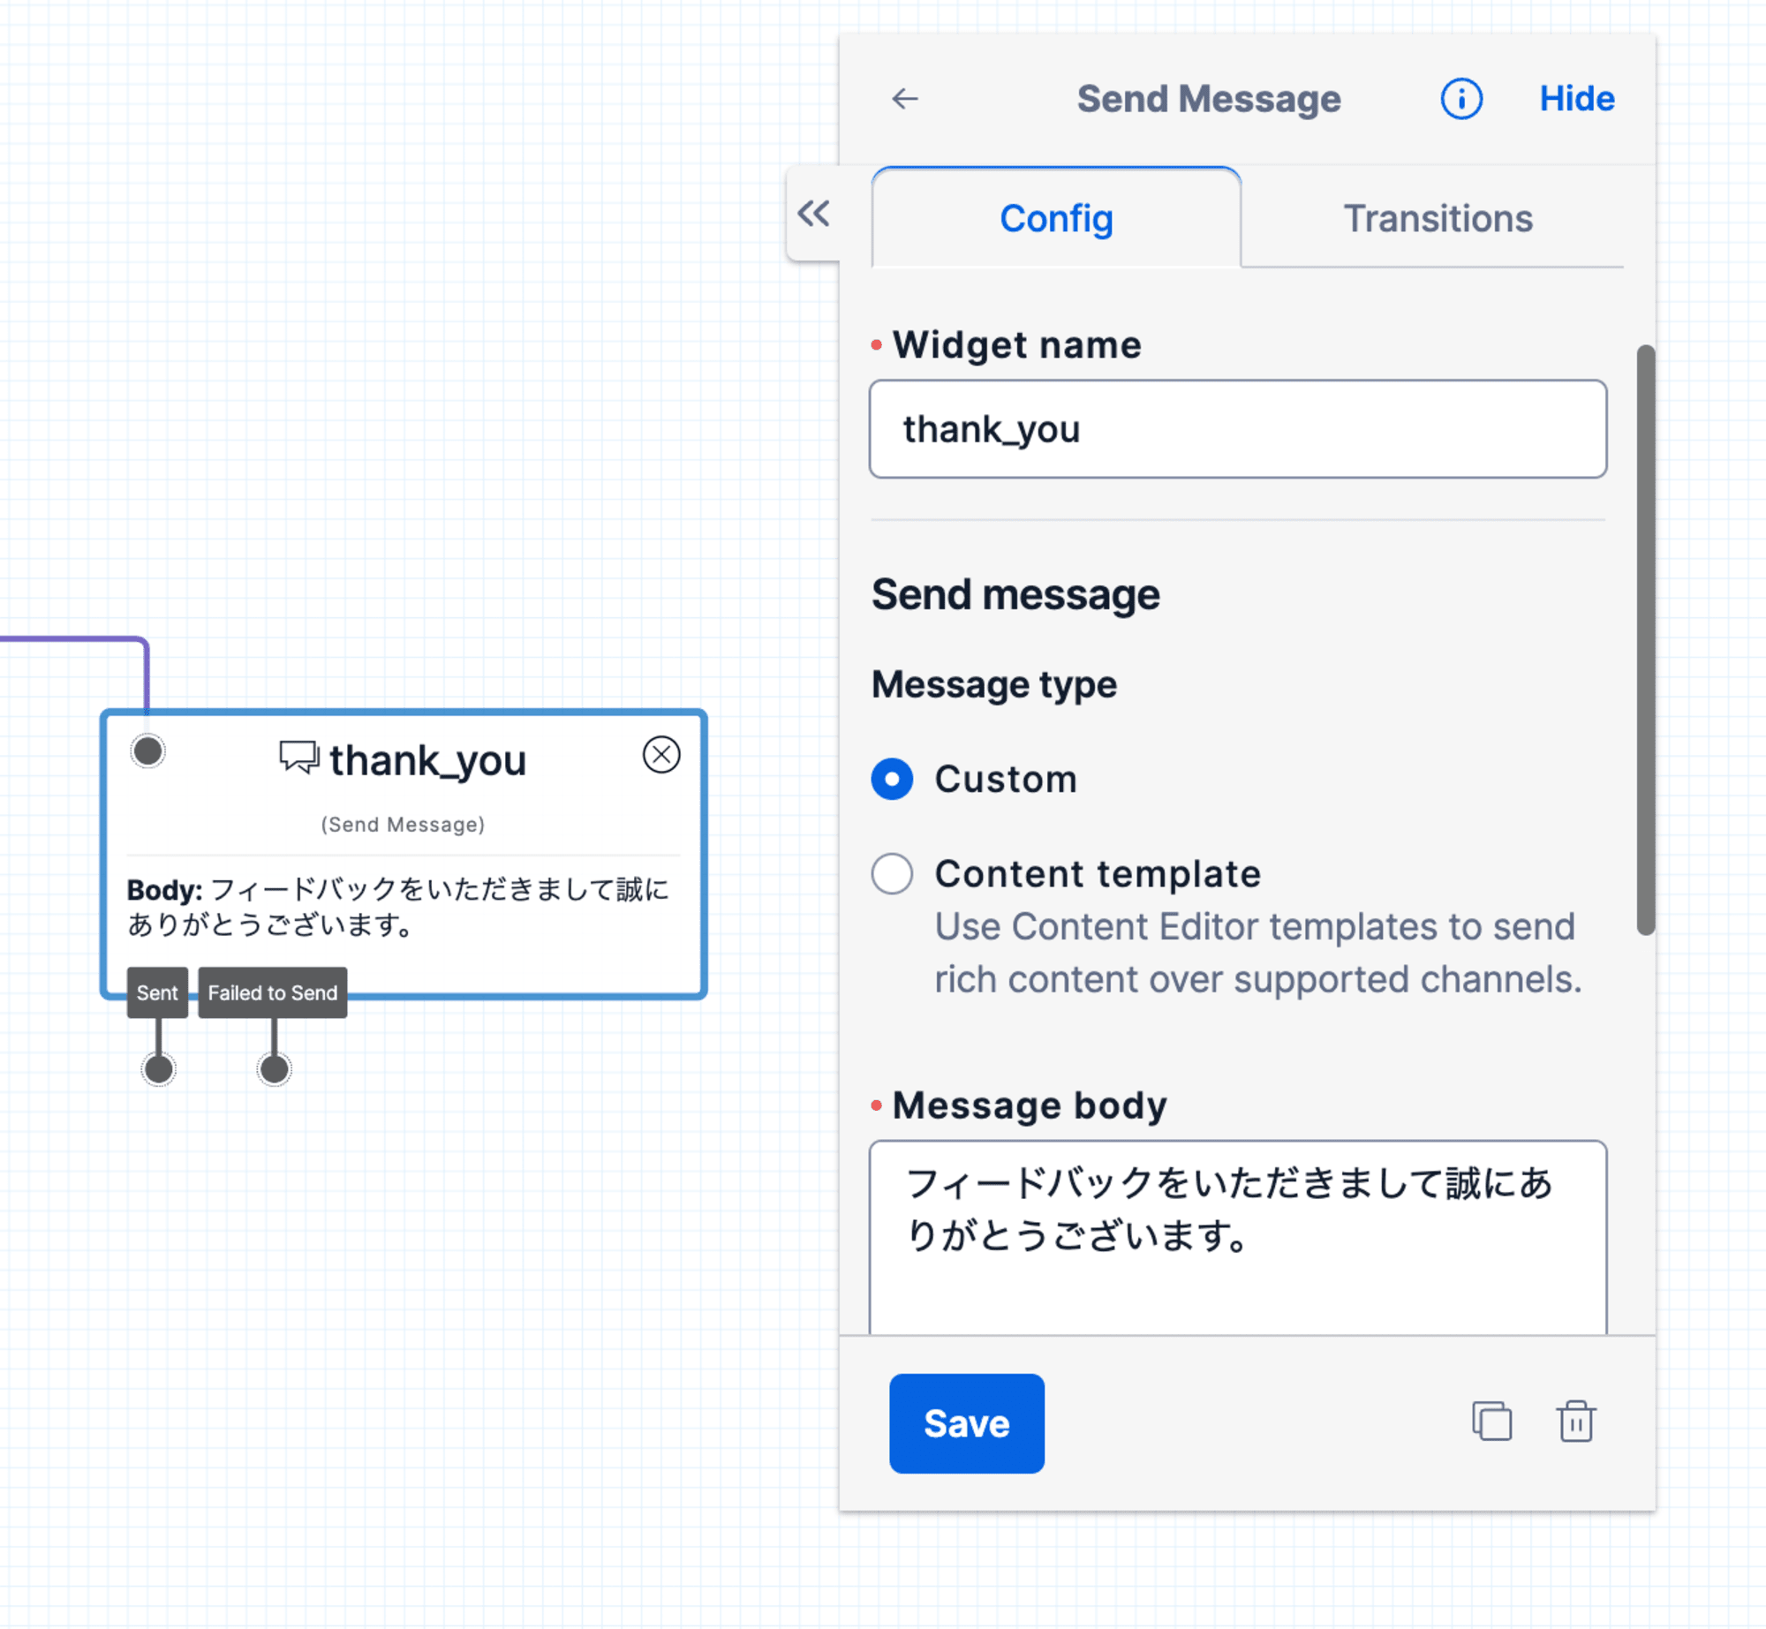This screenshot has width=1766, height=1629.
Task: Click the thank_you widget's input connector dot
Action: point(147,751)
